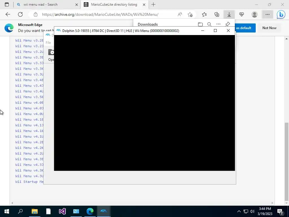
Task: Open the tab actions menu icon
Action: (x=7, y=5)
